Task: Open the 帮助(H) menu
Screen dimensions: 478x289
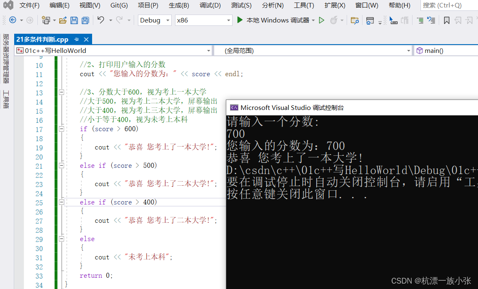Action: (400, 5)
